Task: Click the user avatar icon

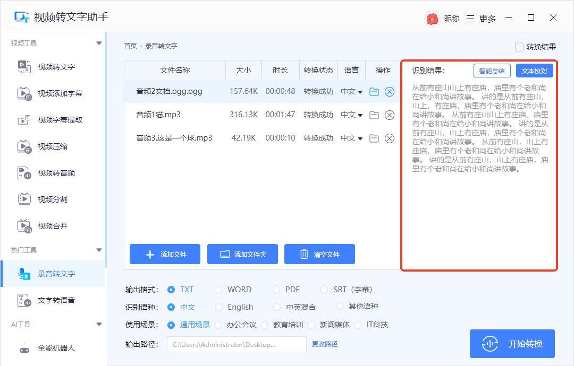Action: (433, 19)
